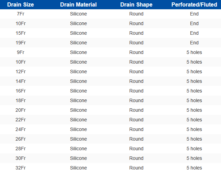This screenshot has width=221, height=186.
Task: Click the Drain Size column header
Action: (x=21, y=5)
